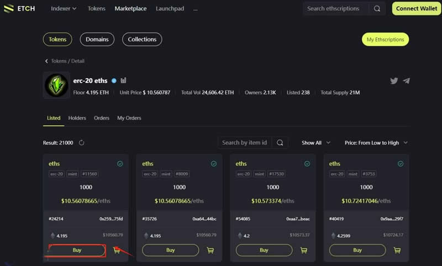Add eths #3753 listing to cart

(x=397, y=250)
